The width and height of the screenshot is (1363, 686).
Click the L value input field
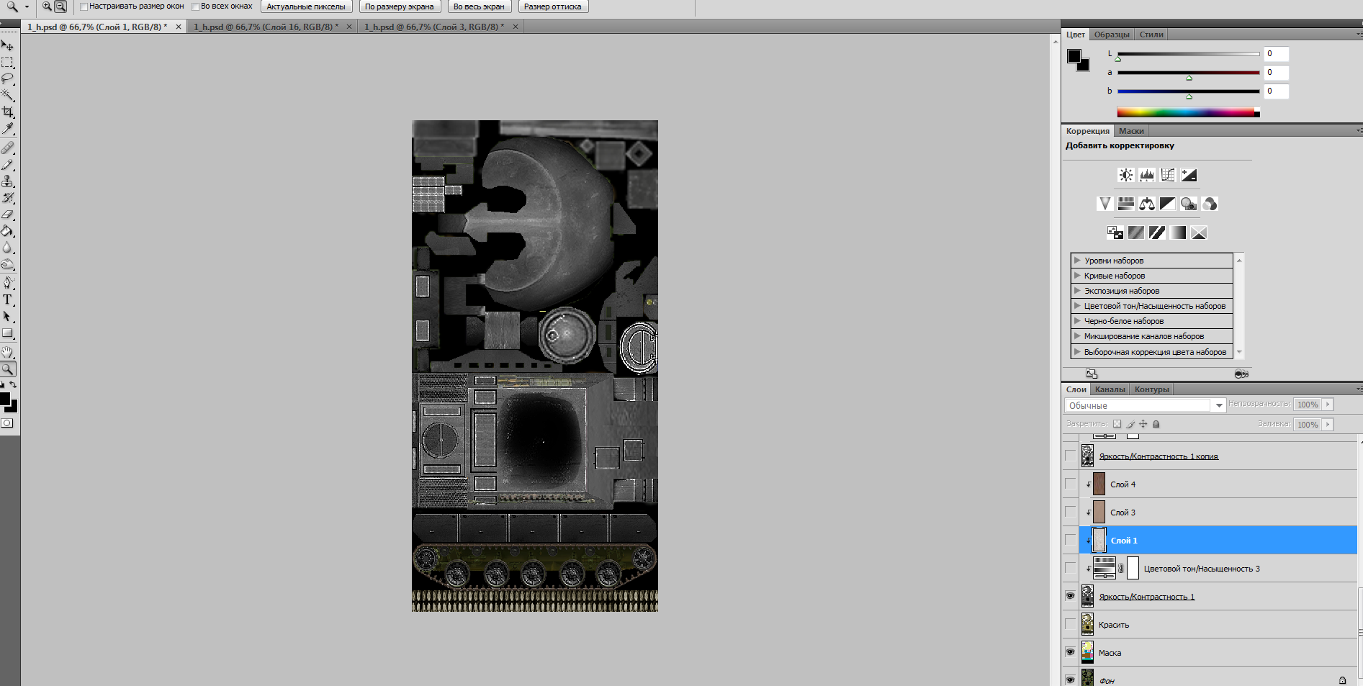coord(1276,54)
